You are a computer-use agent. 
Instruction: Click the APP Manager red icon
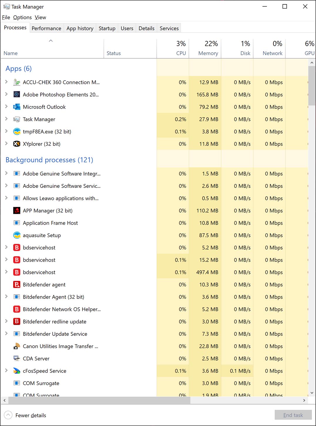click(x=17, y=211)
